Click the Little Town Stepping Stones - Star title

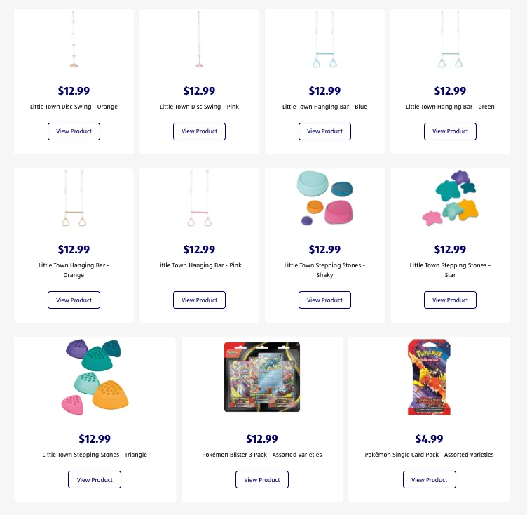point(450,270)
